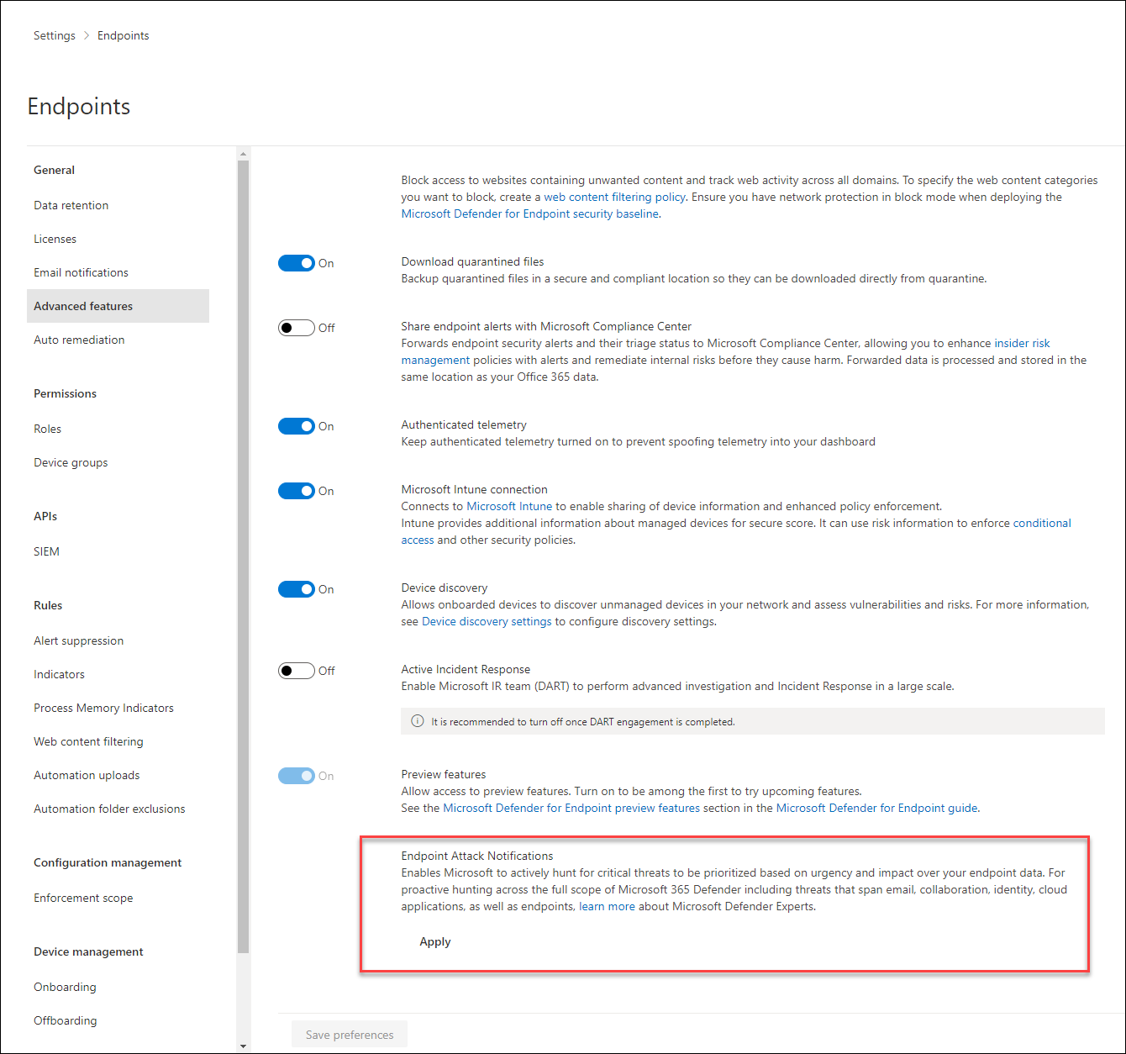Go to the SIEM section
1126x1054 pixels.
click(46, 551)
